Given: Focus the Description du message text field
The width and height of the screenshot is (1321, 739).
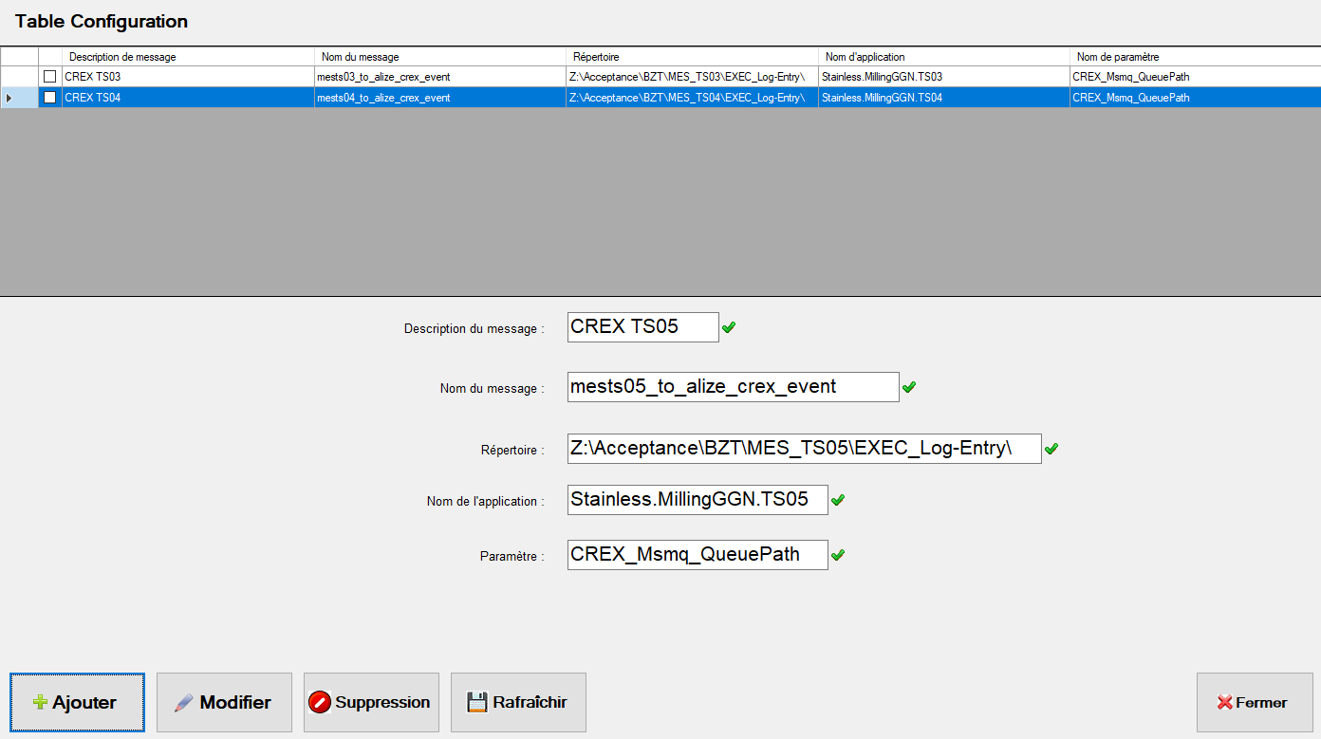Looking at the screenshot, I should point(642,327).
